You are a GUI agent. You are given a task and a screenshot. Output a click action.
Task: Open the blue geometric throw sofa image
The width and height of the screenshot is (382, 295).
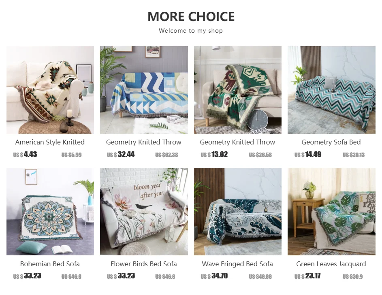(x=144, y=90)
